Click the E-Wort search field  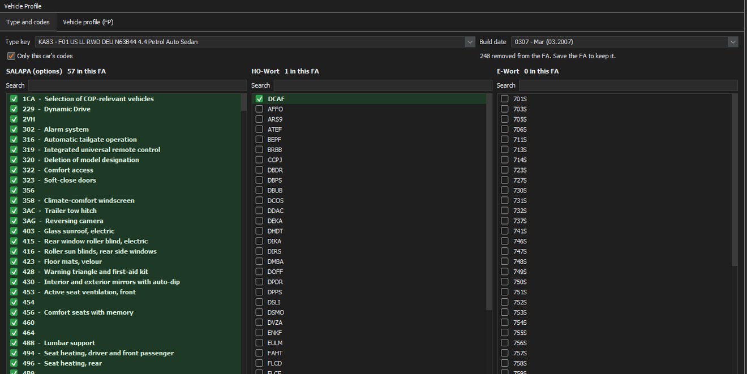(x=628, y=85)
